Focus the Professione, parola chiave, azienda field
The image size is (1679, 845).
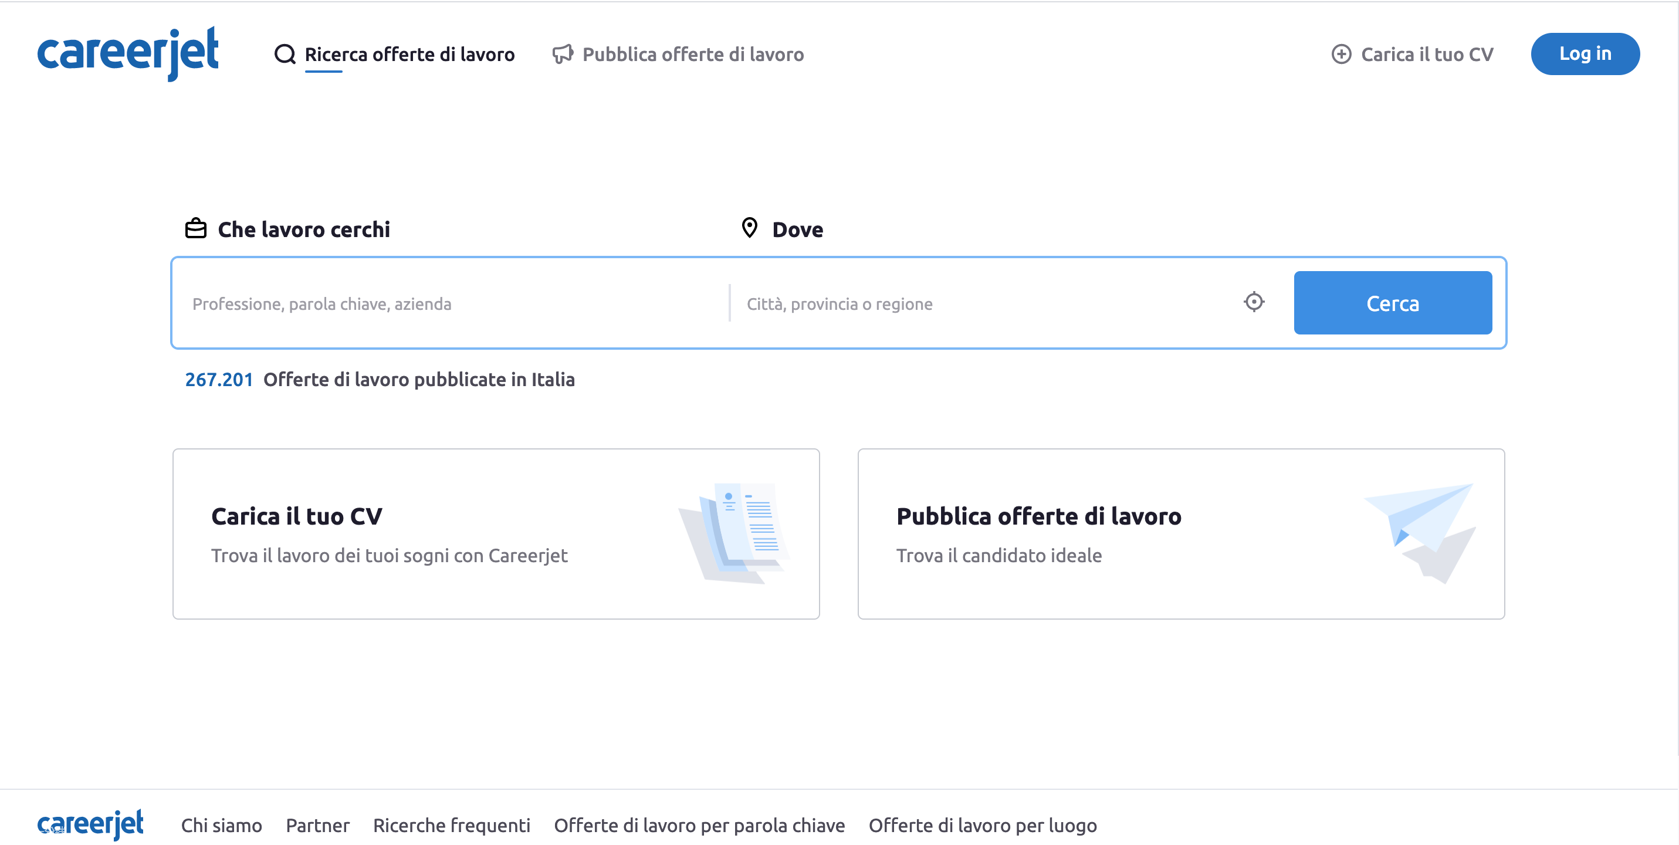tap(450, 304)
